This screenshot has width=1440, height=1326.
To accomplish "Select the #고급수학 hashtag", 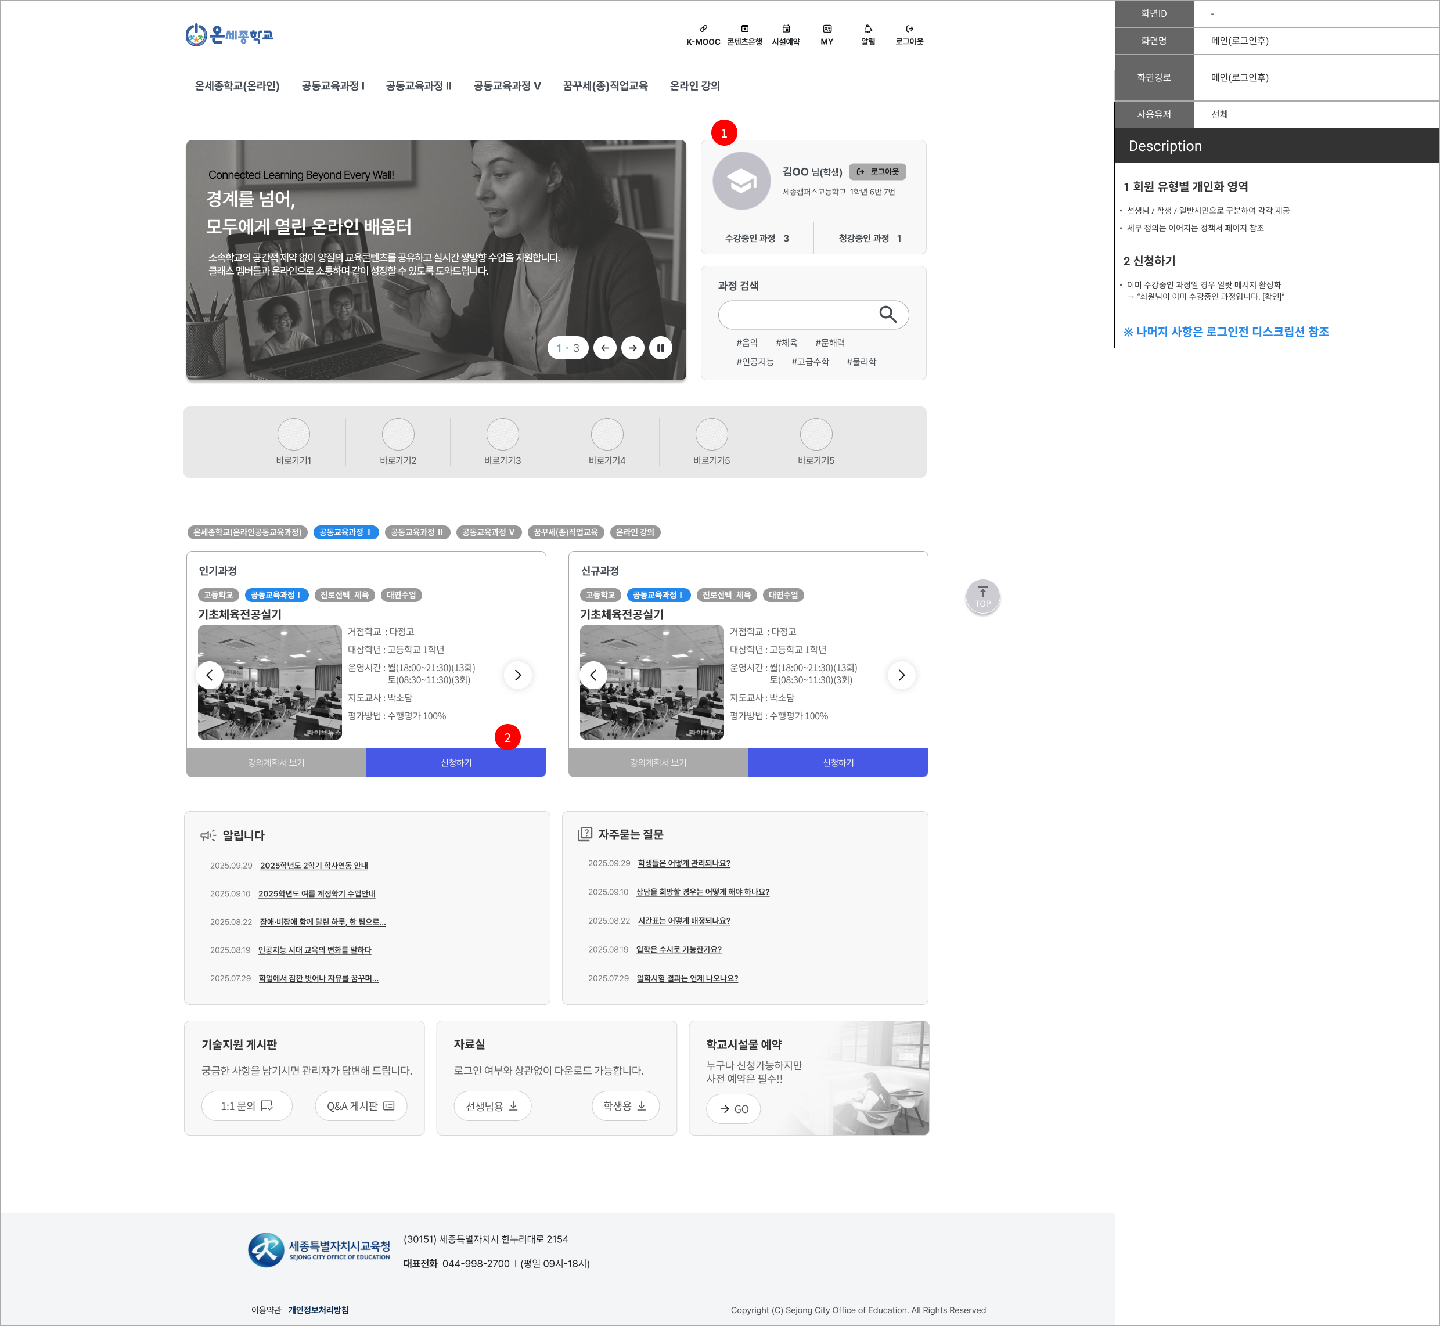I will [810, 362].
